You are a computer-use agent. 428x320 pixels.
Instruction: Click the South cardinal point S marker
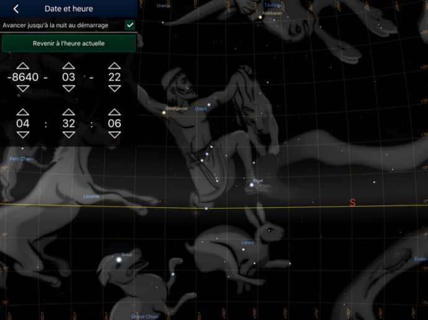353,202
